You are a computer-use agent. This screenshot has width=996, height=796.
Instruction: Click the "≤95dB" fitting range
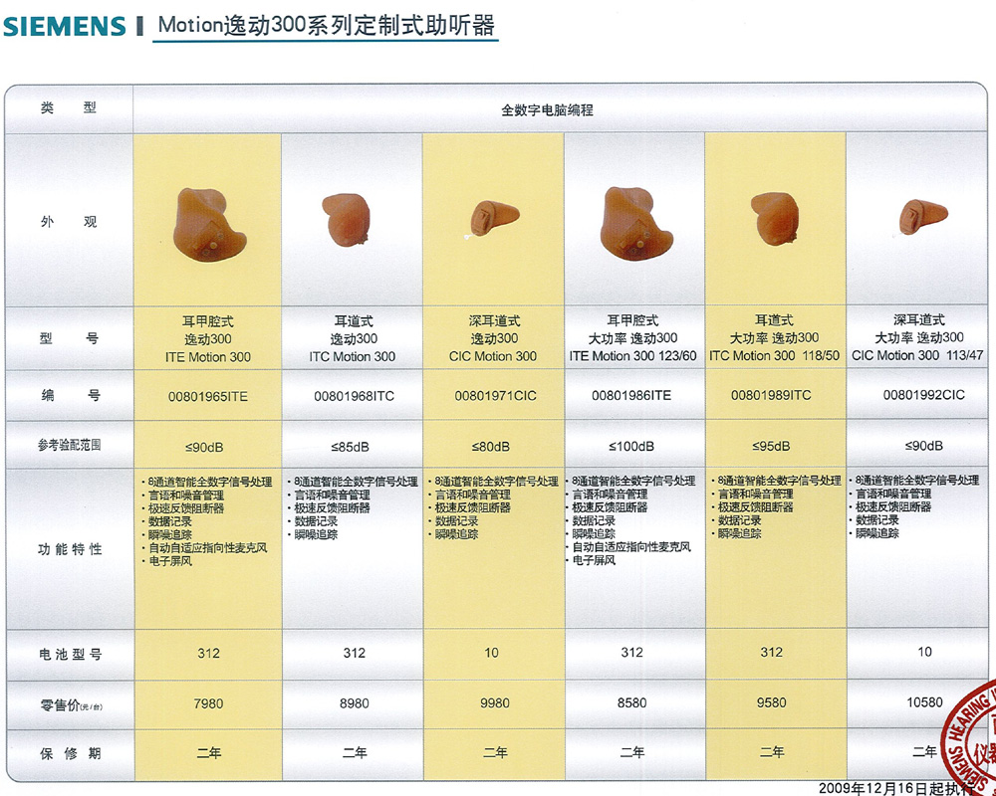click(771, 446)
